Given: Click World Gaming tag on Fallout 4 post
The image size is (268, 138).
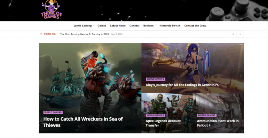Looking at the screenshot, I should tap(207, 115).
